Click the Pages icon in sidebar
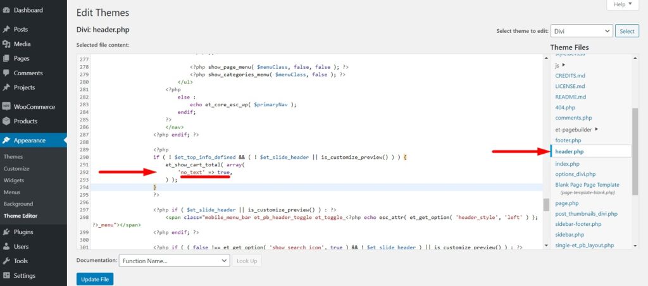 pos(6,58)
